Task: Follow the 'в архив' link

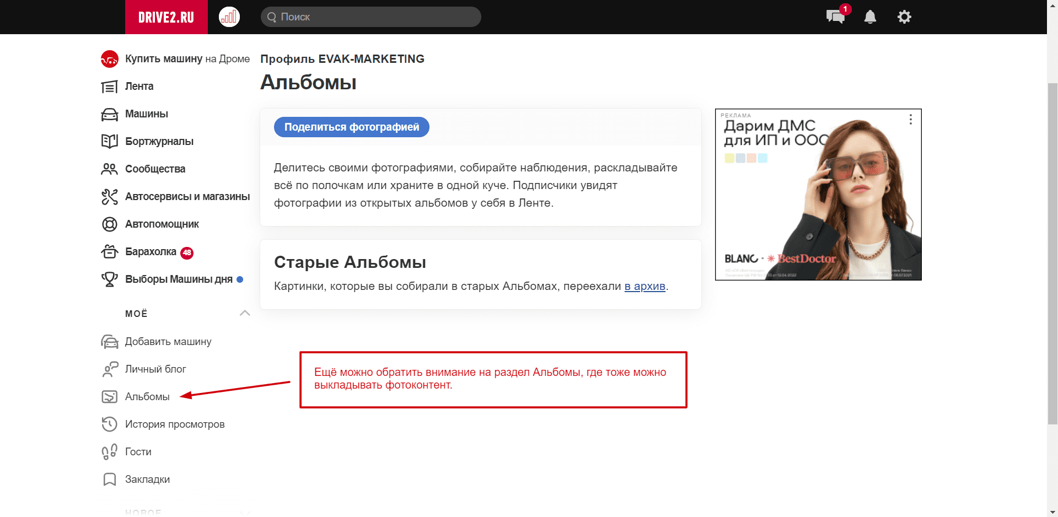Action: coord(645,287)
